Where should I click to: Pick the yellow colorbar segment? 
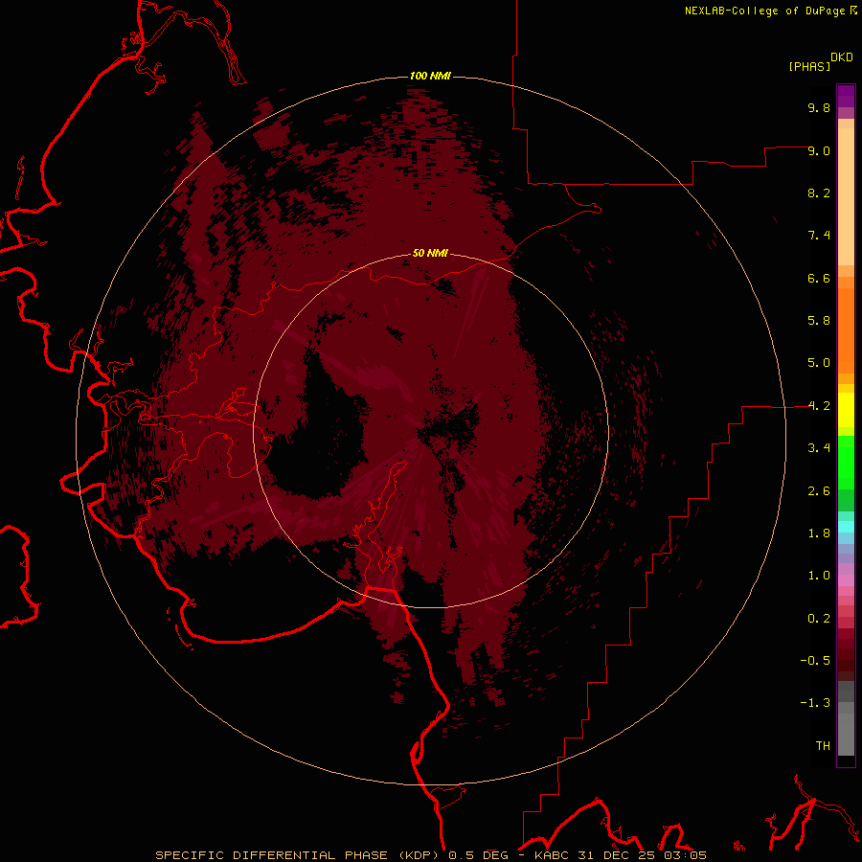click(846, 410)
